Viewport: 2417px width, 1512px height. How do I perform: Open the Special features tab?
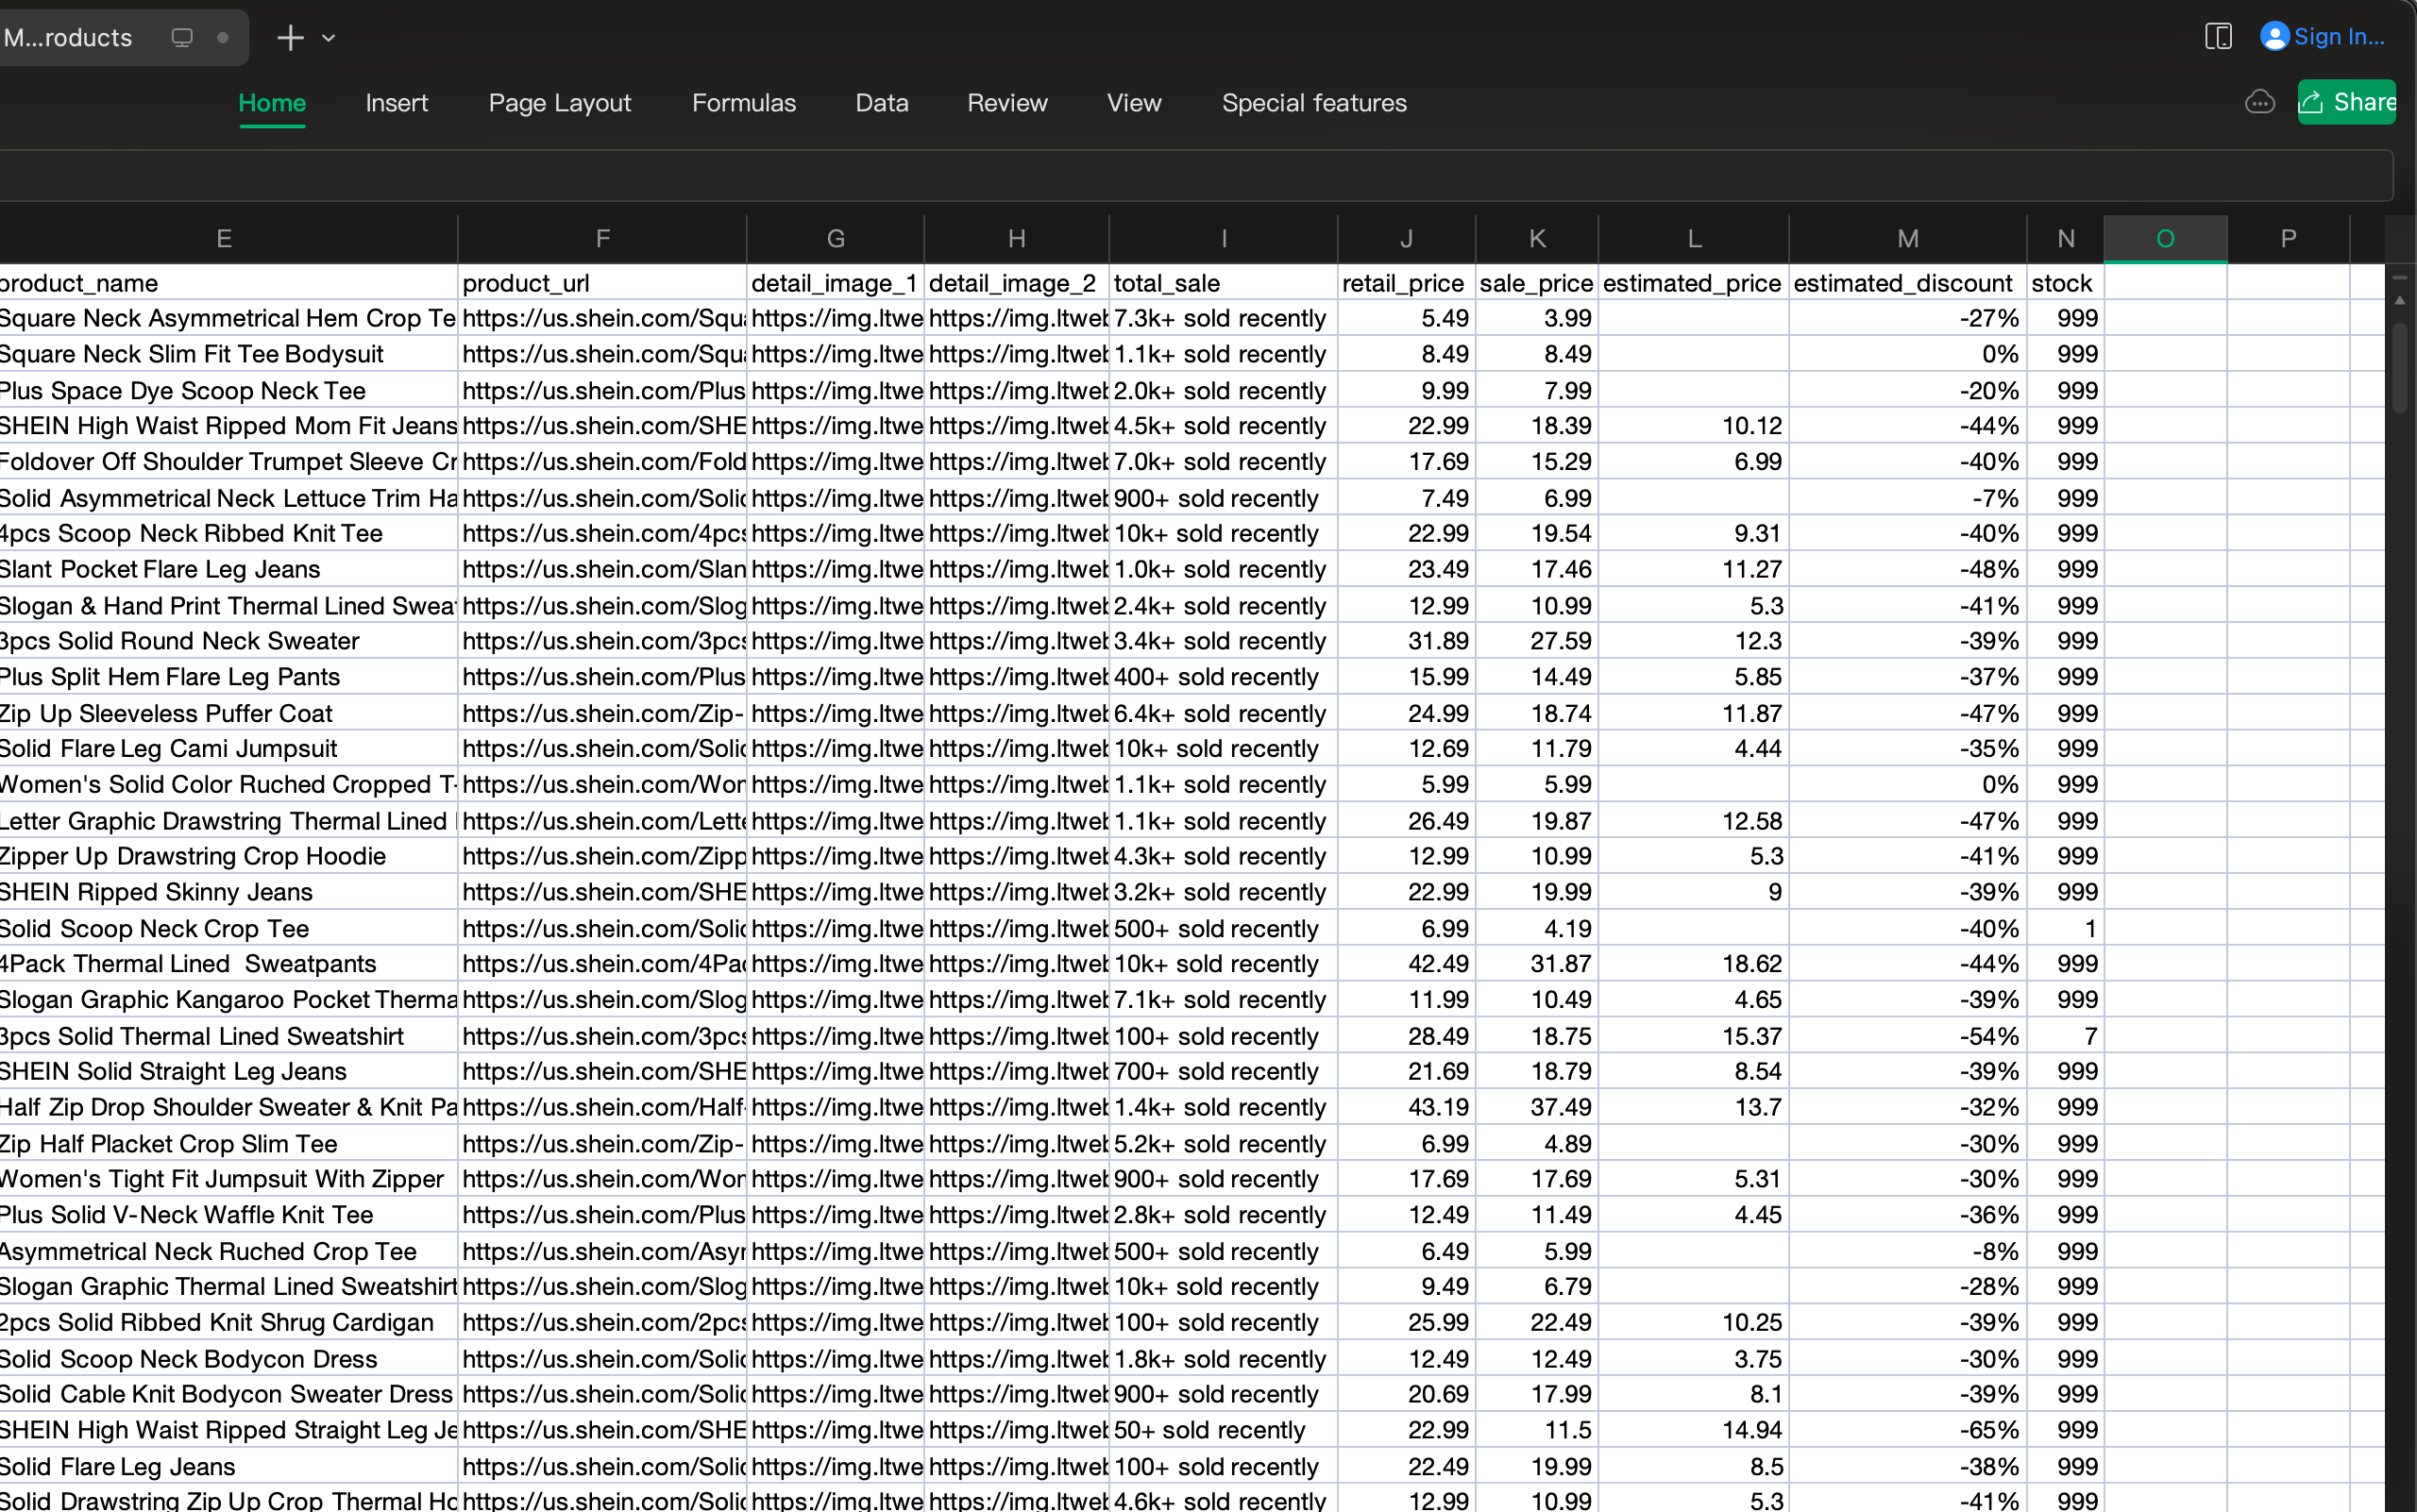(x=1313, y=102)
